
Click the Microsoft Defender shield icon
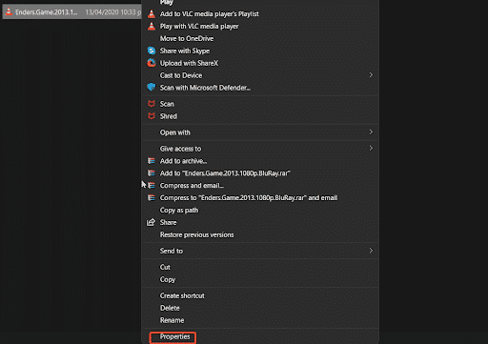coord(152,88)
